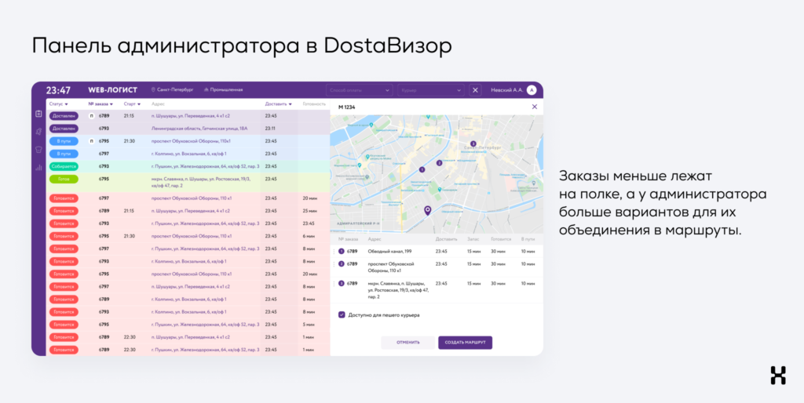Image resolution: width=804 pixels, height=403 pixels.
Task: Open the Статус column filter
Action: [x=59, y=103]
